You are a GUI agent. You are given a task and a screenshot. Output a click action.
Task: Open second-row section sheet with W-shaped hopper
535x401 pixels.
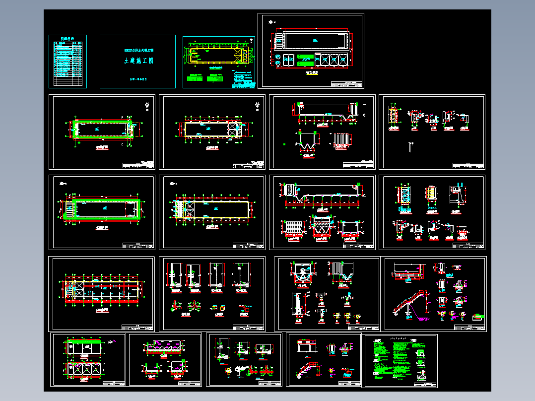pos(322,132)
